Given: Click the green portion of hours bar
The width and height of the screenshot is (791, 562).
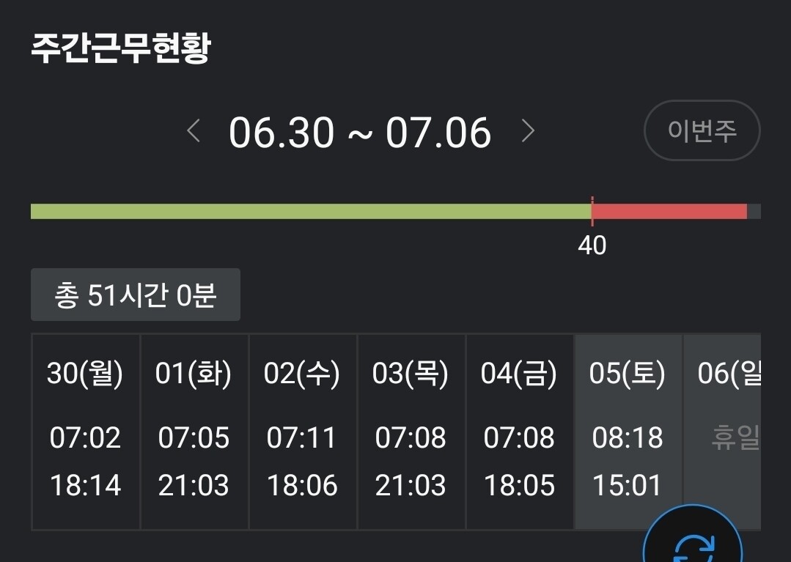Looking at the screenshot, I should pos(311,212).
